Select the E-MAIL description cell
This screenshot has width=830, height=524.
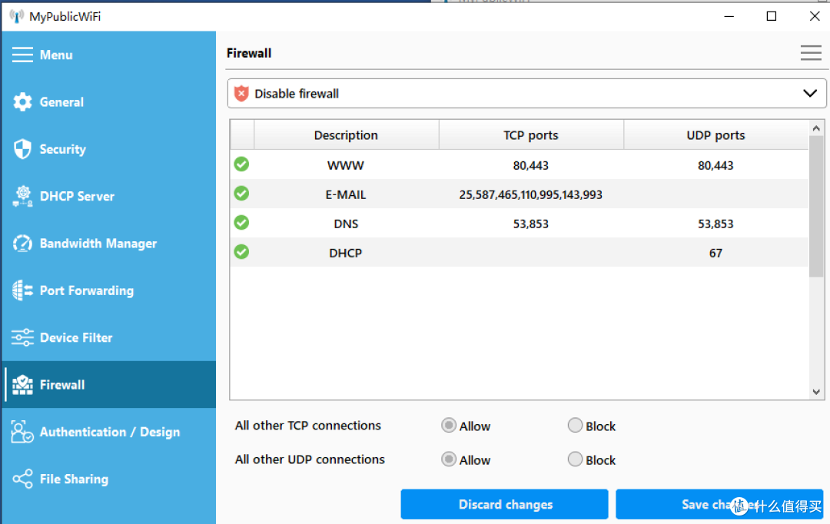pyautogui.click(x=346, y=194)
